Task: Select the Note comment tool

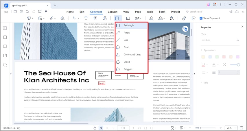Action: (128, 18)
